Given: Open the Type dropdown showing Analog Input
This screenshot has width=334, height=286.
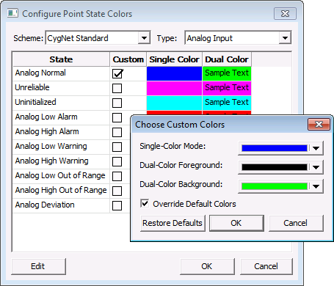Looking at the screenshot, I should (285, 38).
